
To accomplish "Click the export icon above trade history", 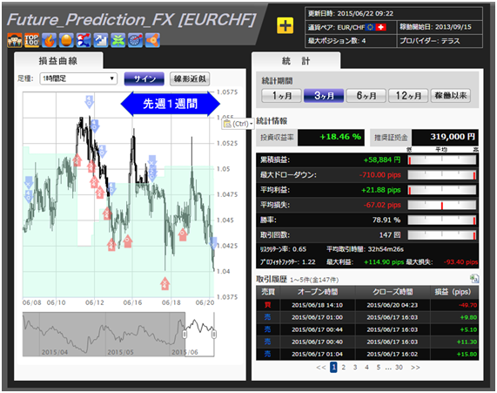I will pyautogui.click(x=474, y=278).
